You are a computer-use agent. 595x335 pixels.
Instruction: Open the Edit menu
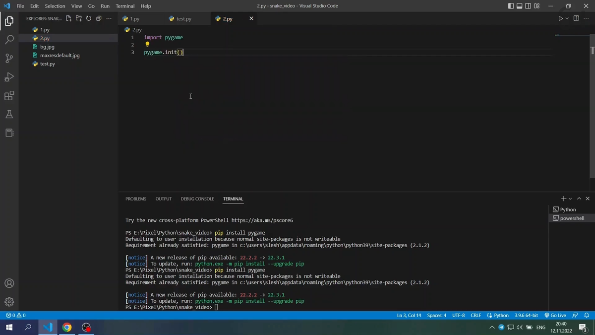(34, 6)
